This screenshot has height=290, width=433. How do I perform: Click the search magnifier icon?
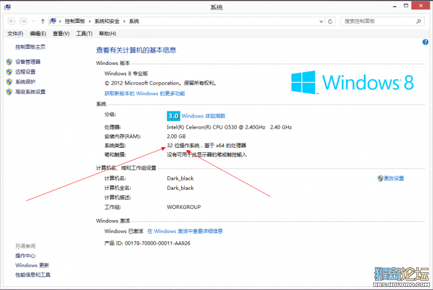pos(419,21)
